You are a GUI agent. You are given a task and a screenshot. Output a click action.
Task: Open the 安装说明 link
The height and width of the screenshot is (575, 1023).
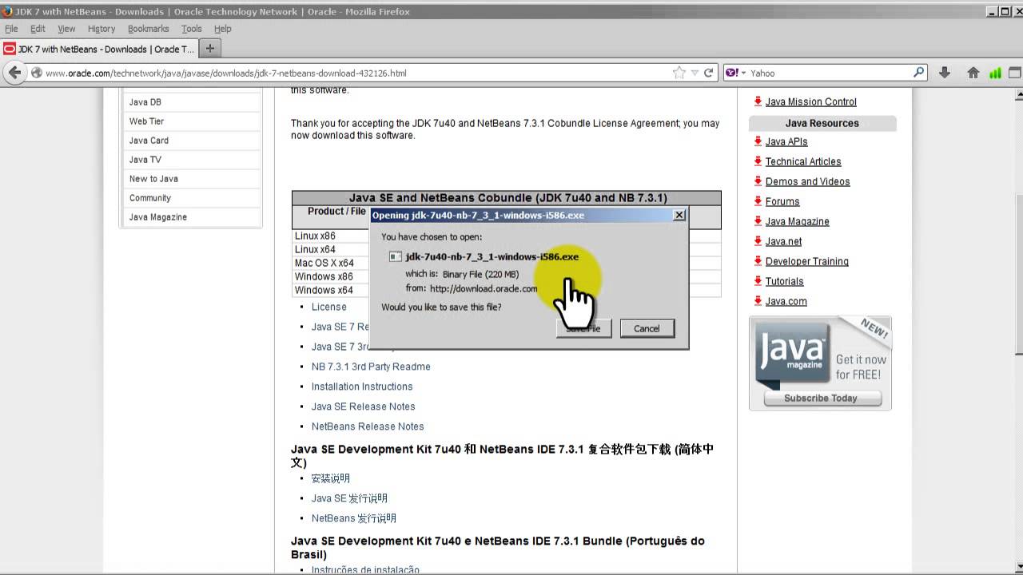pos(331,478)
